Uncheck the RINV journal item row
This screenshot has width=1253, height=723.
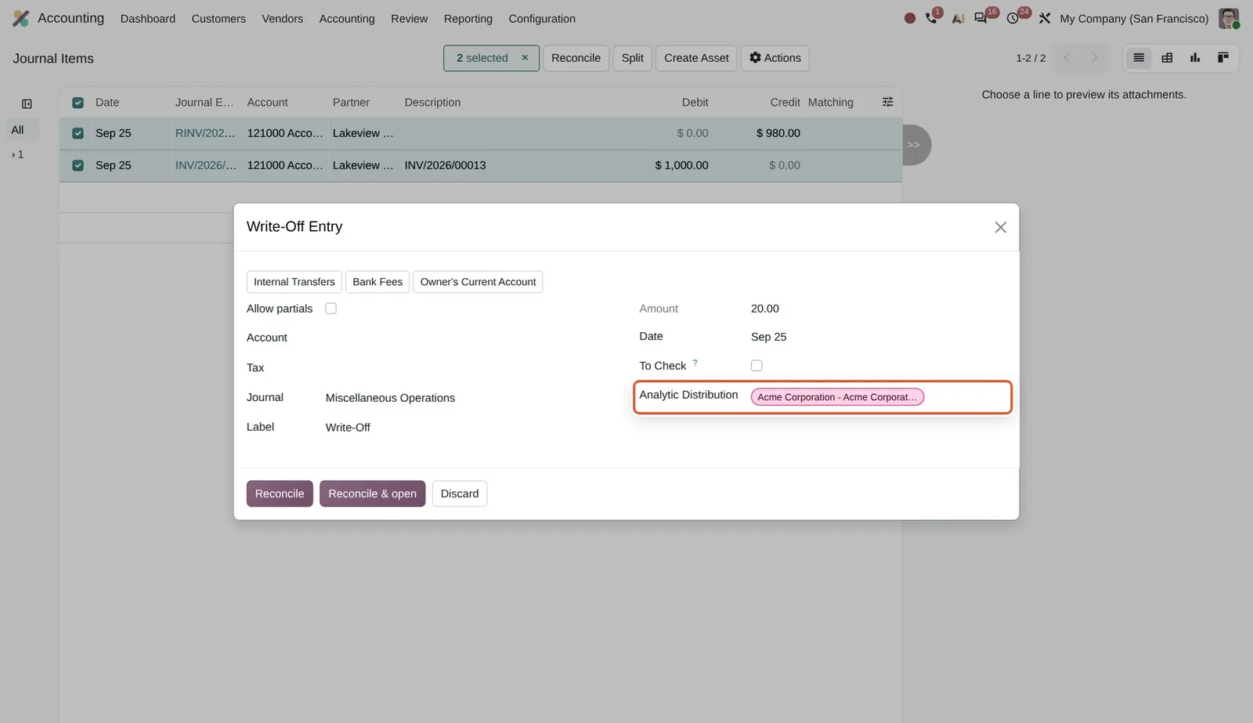point(78,133)
